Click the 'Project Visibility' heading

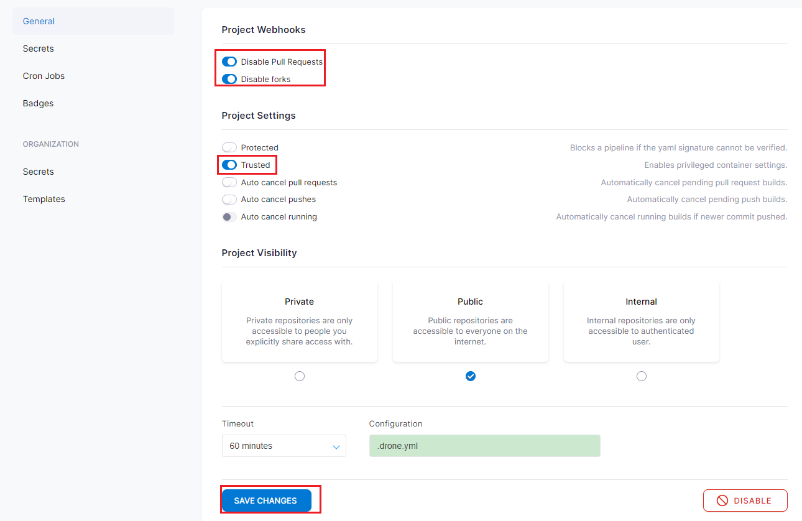point(259,252)
